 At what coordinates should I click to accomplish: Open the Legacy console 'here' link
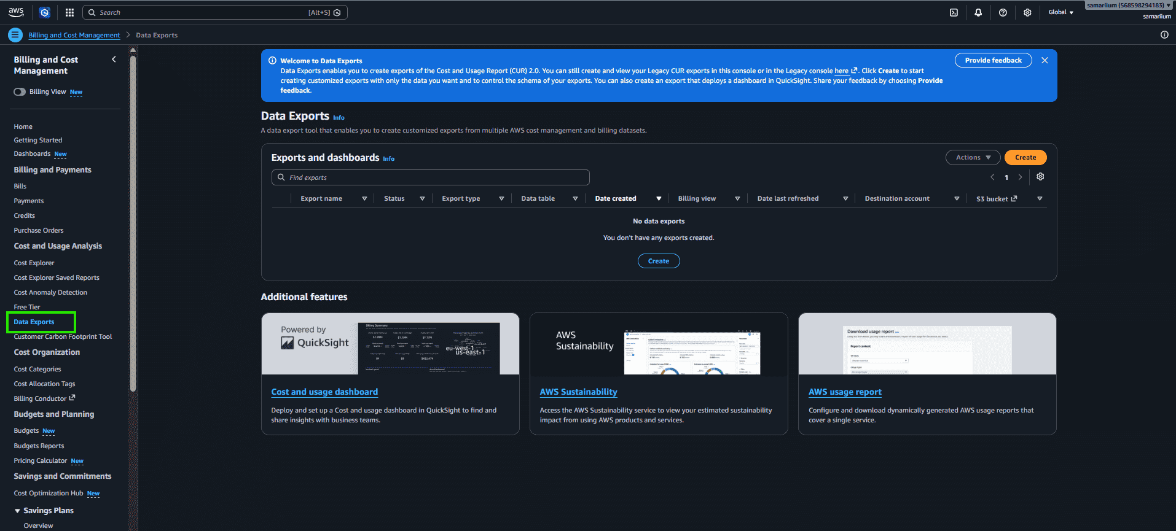tap(845, 71)
